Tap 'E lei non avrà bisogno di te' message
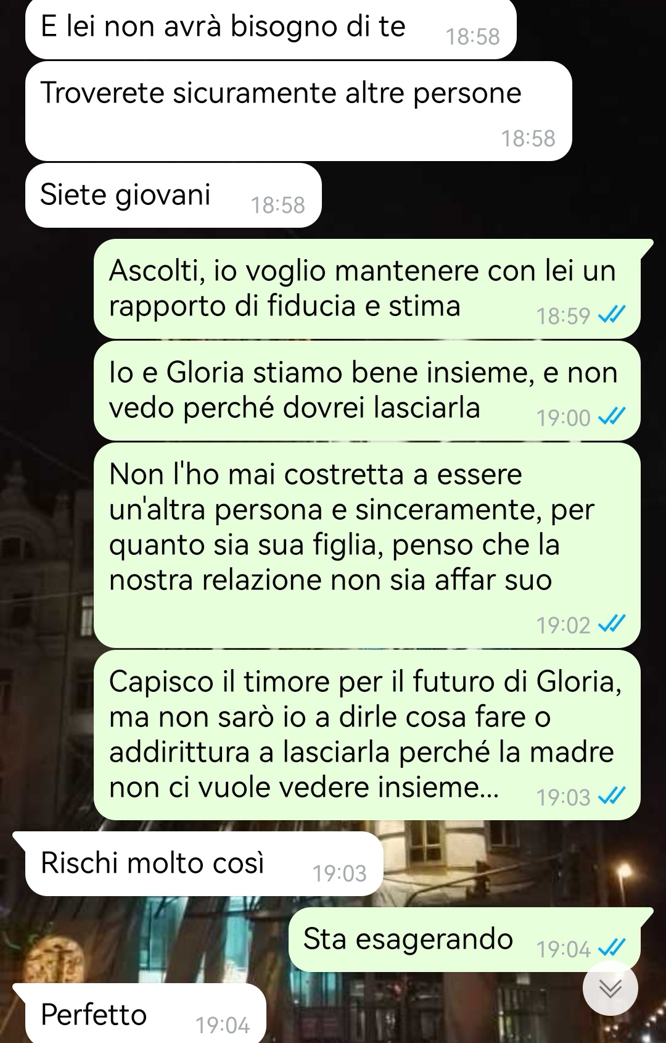 pos(271,28)
